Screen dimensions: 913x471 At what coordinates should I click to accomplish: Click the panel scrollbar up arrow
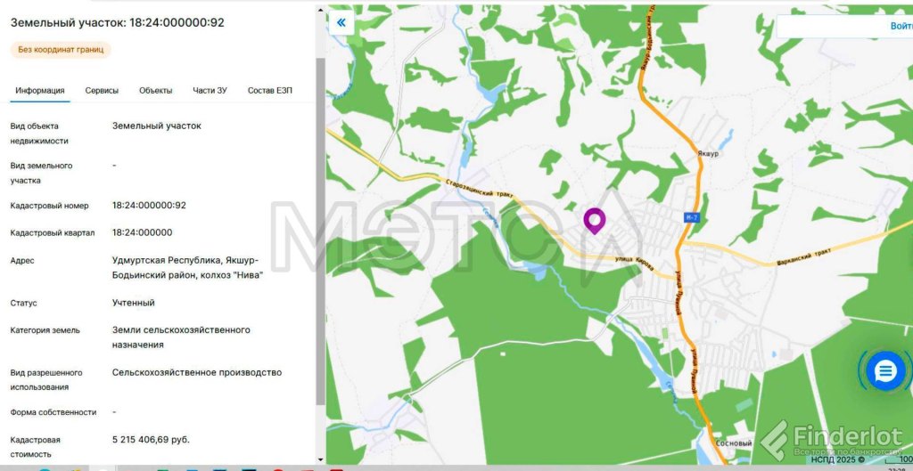tap(320, 9)
